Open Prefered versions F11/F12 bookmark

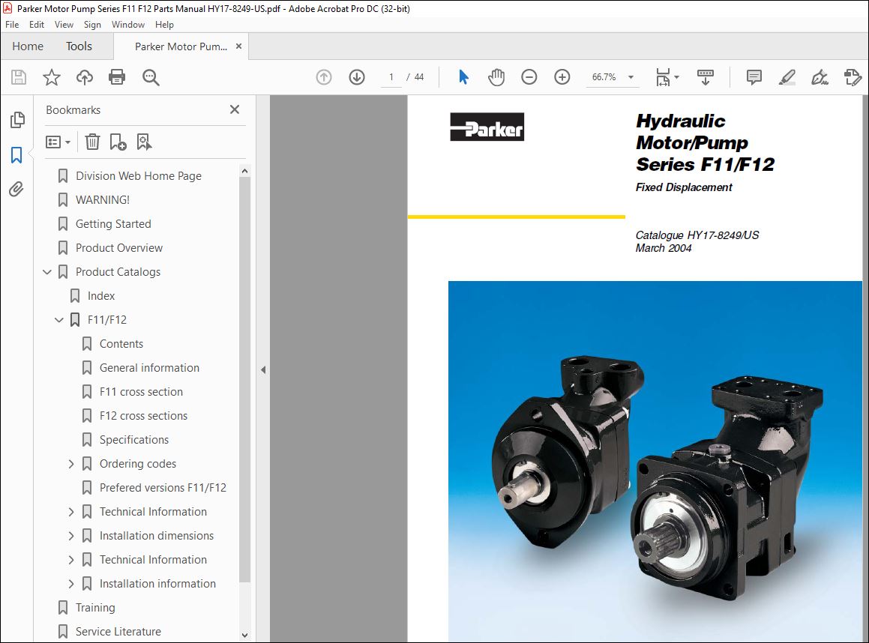(163, 488)
